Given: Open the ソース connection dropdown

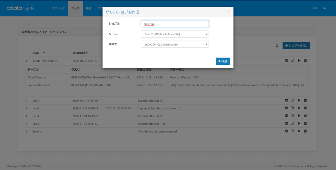Looking at the screenshot, I should (x=175, y=34).
